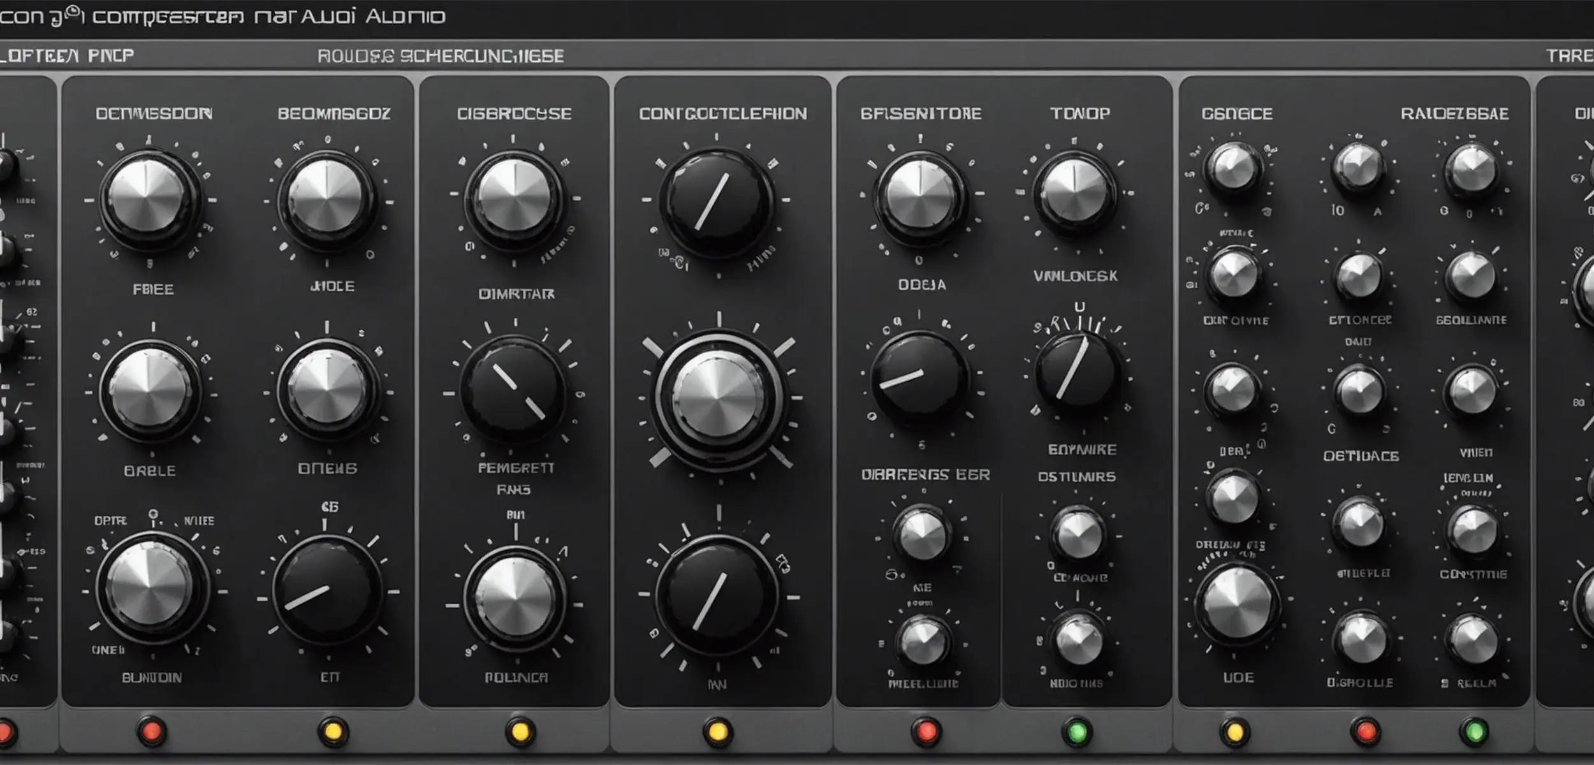Toggle the yellow LED below the CONTGOCTCLEFIION panel
Image resolution: width=1594 pixels, height=765 pixels.
(x=717, y=731)
